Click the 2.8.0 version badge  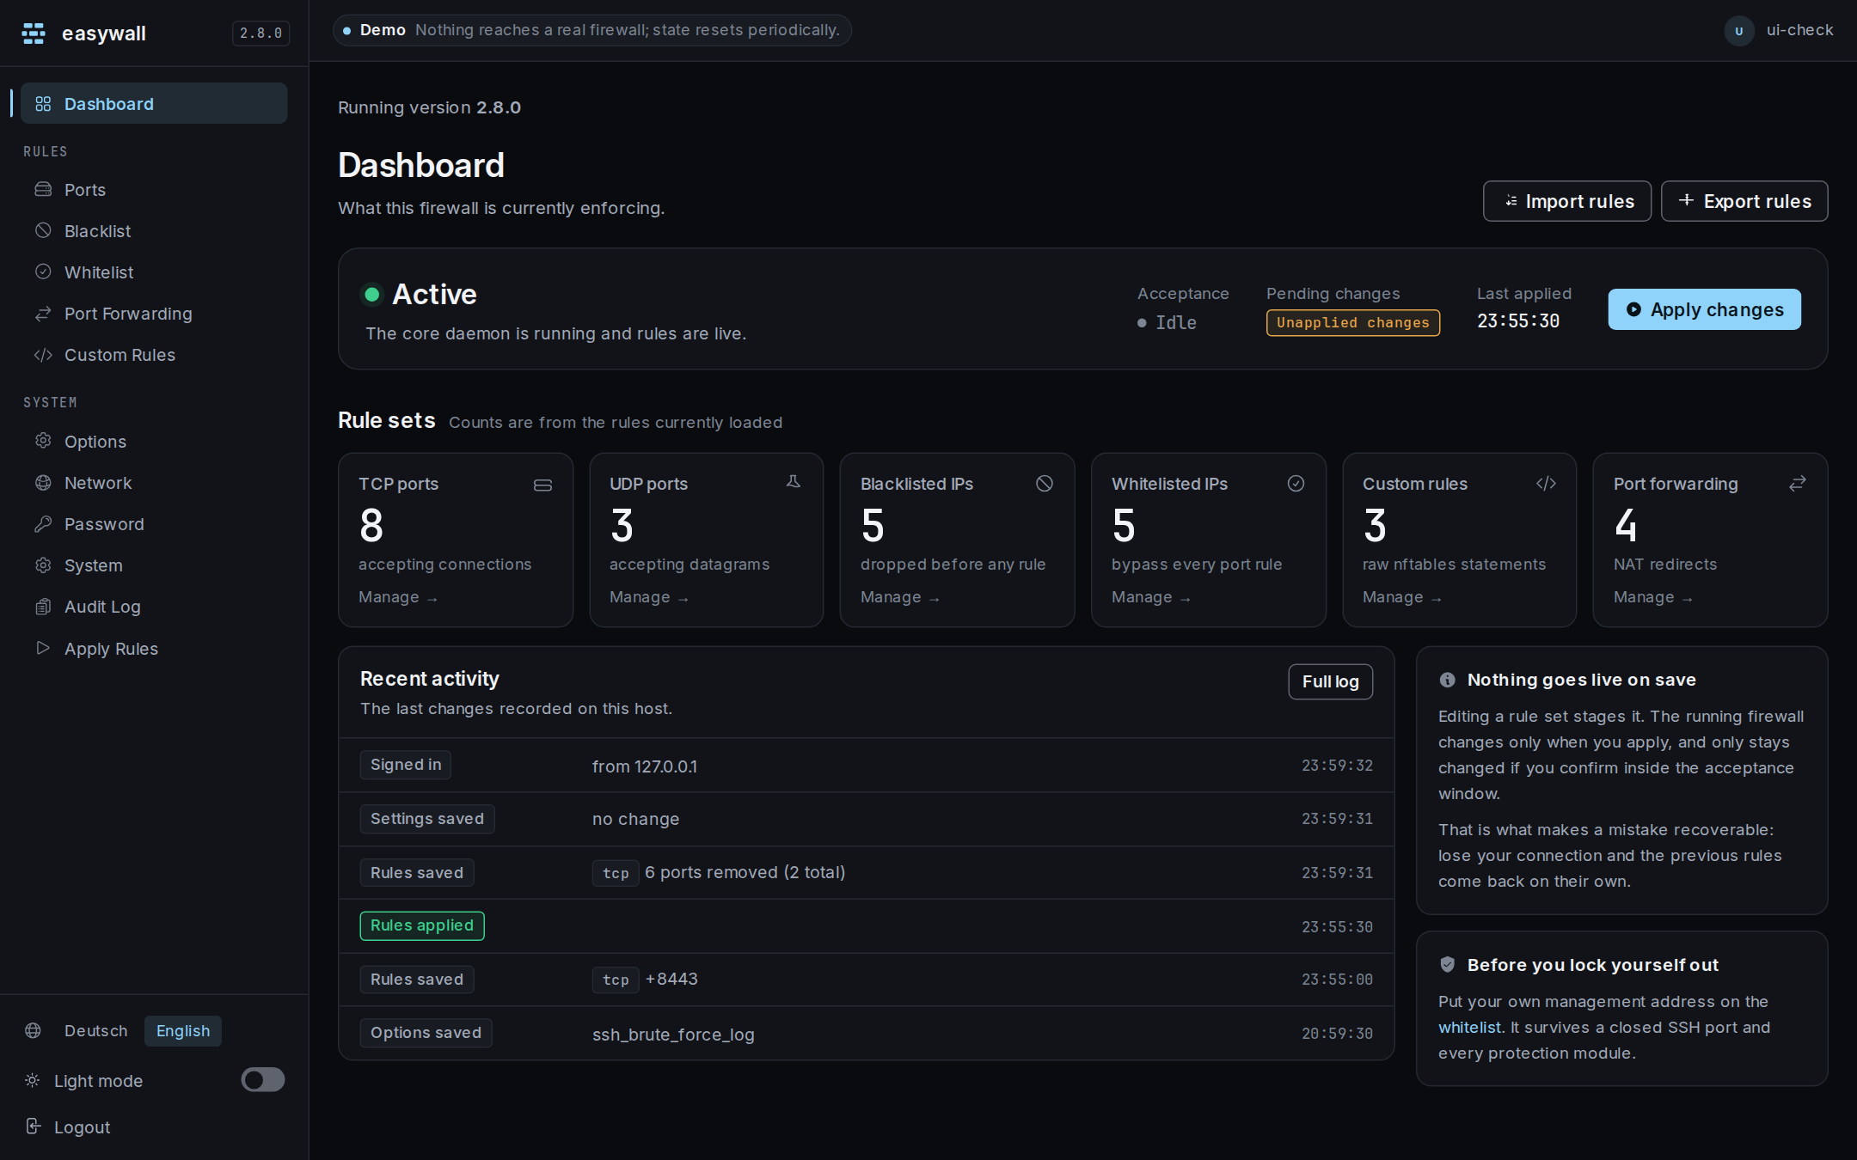pos(260,33)
